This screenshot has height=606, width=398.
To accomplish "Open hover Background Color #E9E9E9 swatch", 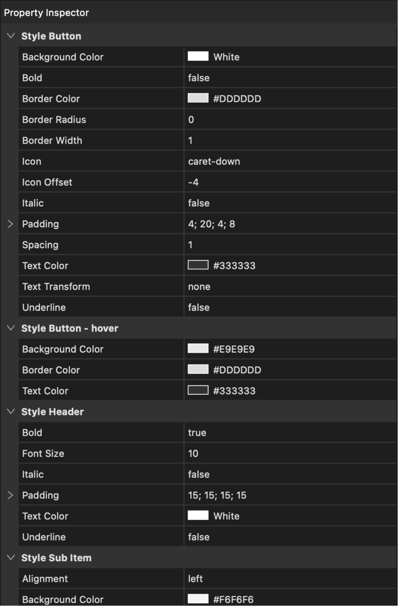I will pos(198,349).
